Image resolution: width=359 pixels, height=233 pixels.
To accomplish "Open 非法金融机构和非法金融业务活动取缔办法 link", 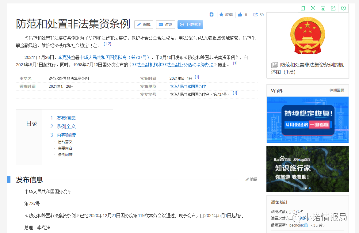I will [x=173, y=65].
